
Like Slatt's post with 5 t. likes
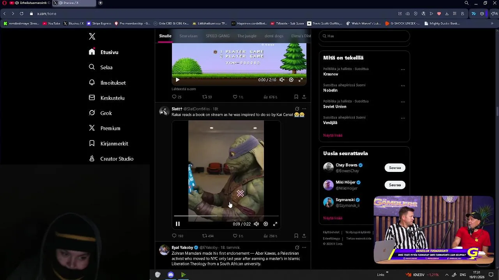coord(238,236)
